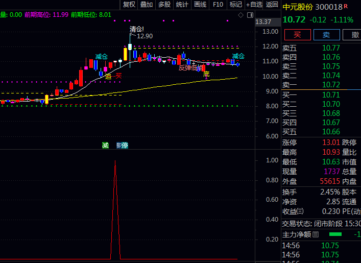Click the -1.11% change value
The height and width of the screenshot is (263, 361).
342,20
